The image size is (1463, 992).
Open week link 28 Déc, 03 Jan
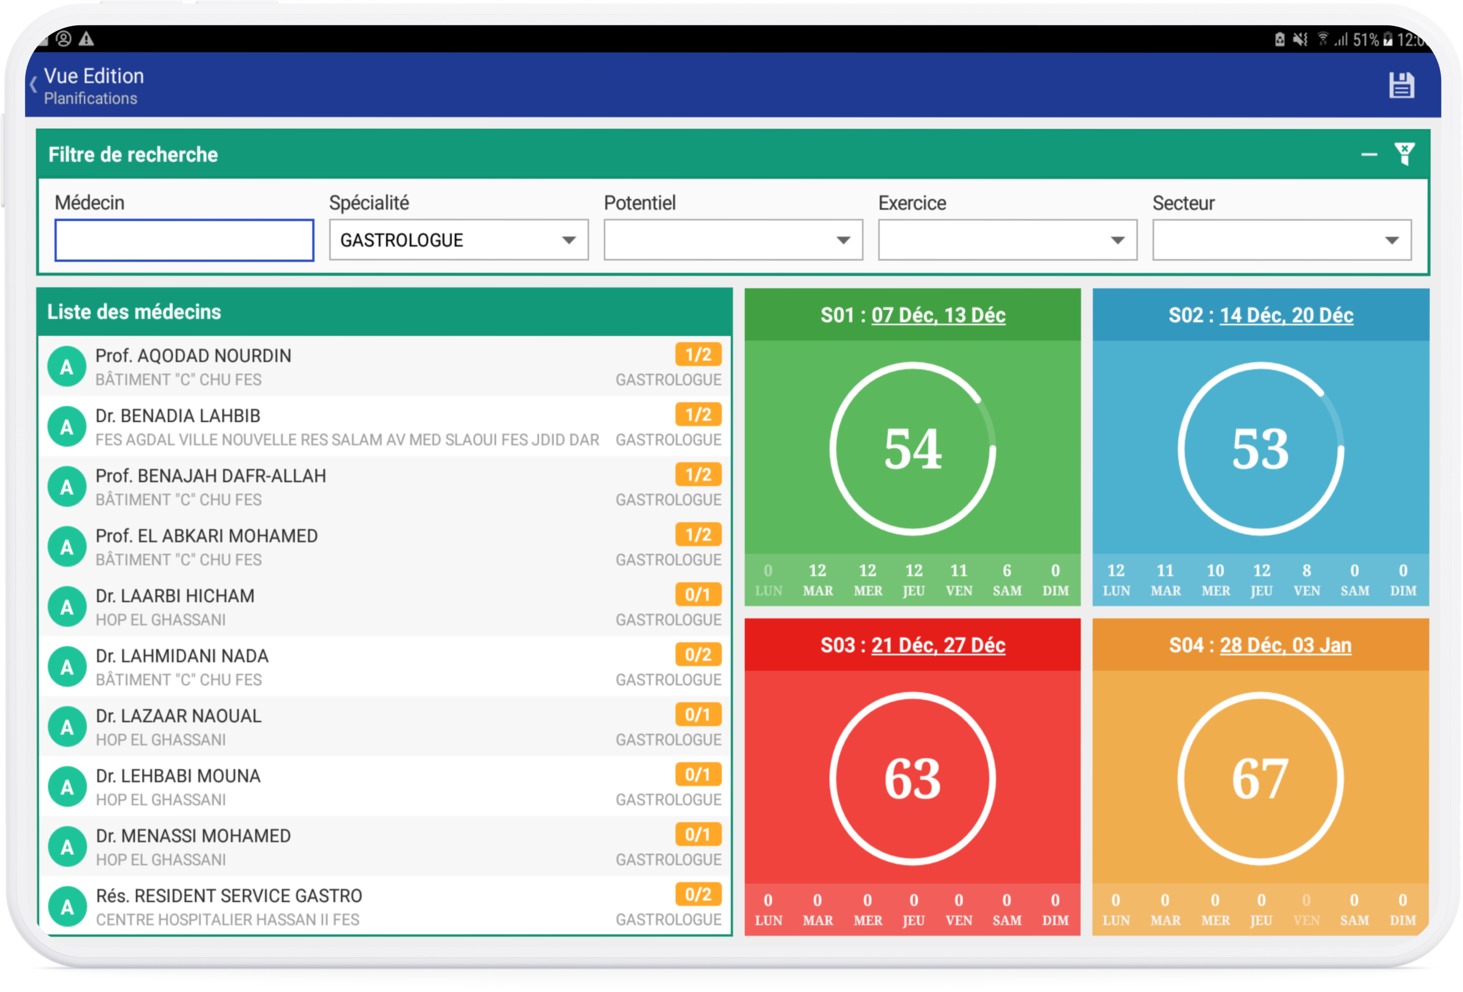coord(1285,645)
